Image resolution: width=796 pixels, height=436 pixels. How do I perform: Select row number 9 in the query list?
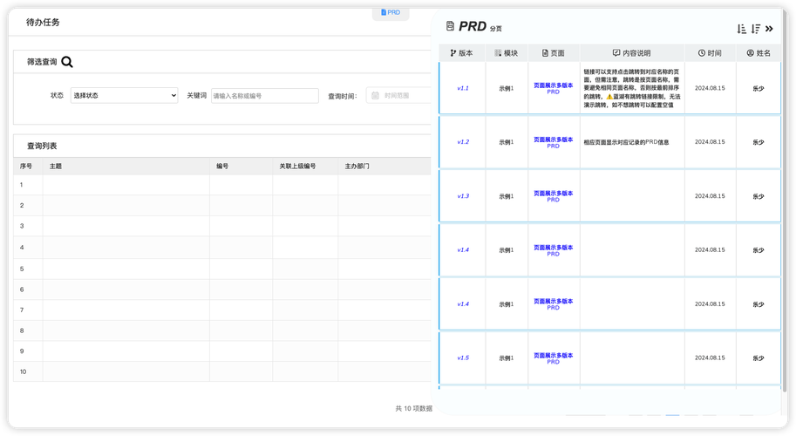pyautogui.click(x=222, y=351)
